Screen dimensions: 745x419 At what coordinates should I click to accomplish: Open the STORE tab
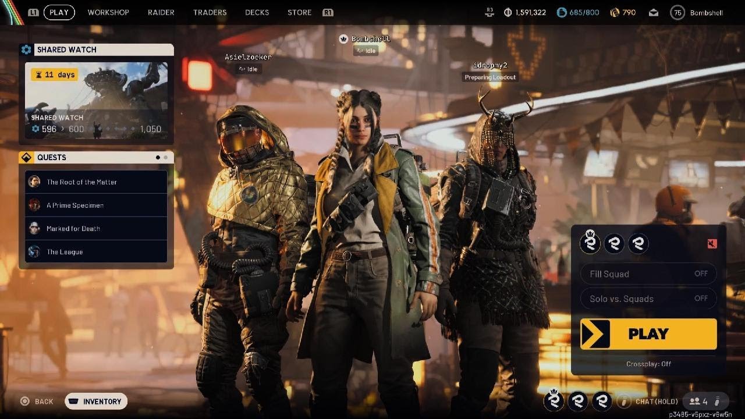point(300,12)
